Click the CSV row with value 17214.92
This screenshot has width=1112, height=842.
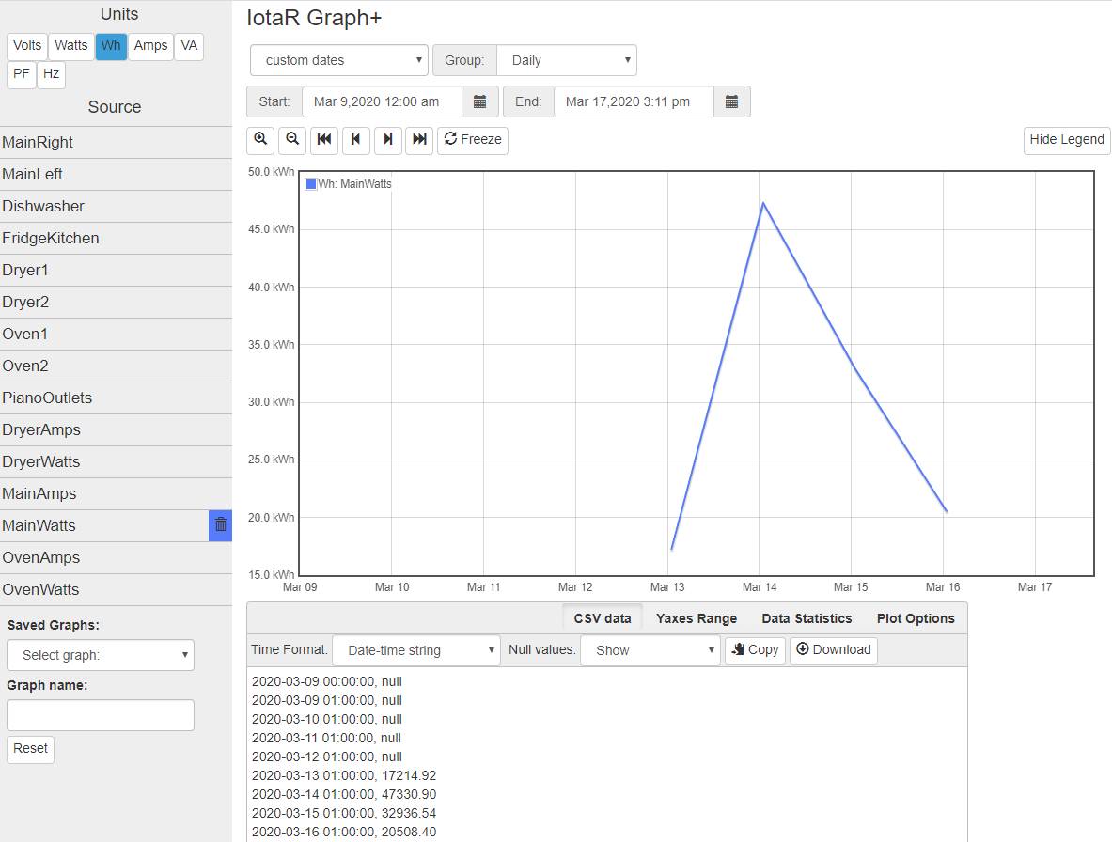coord(344,775)
